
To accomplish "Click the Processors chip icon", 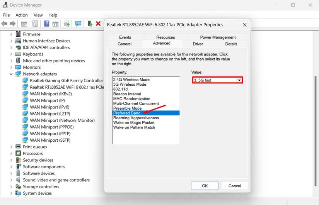I will click(x=18, y=153).
